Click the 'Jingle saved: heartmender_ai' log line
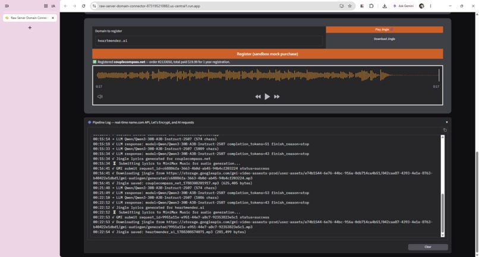The height and width of the screenshot is (257, 479). click(169, 232)
